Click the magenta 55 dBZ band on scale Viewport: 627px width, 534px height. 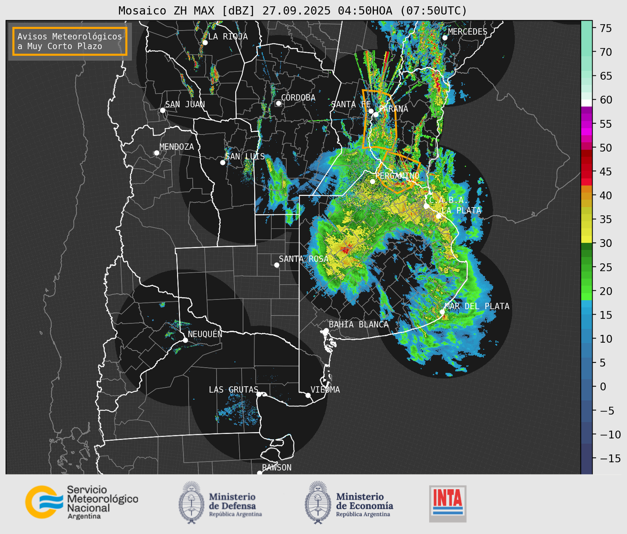(586, 124)
